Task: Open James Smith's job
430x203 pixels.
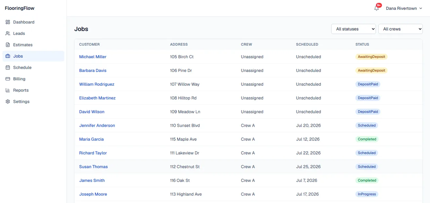Action: [92, 180]
